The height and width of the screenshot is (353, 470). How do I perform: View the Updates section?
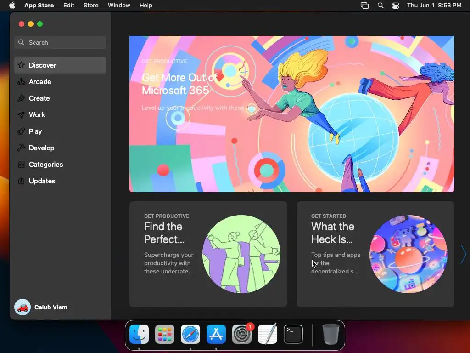(60, 181)
